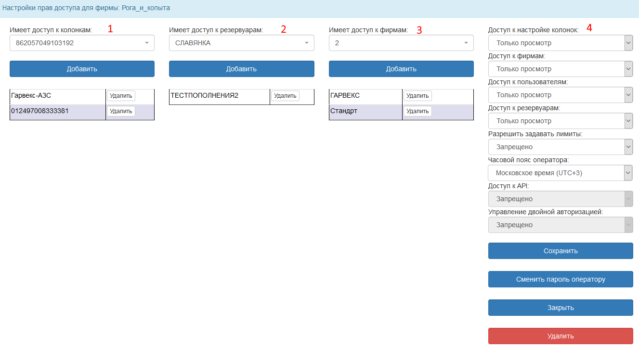Expand the Доступ к настройке колонок select
This screenshot has height=349, width=639.
(560, 43)
